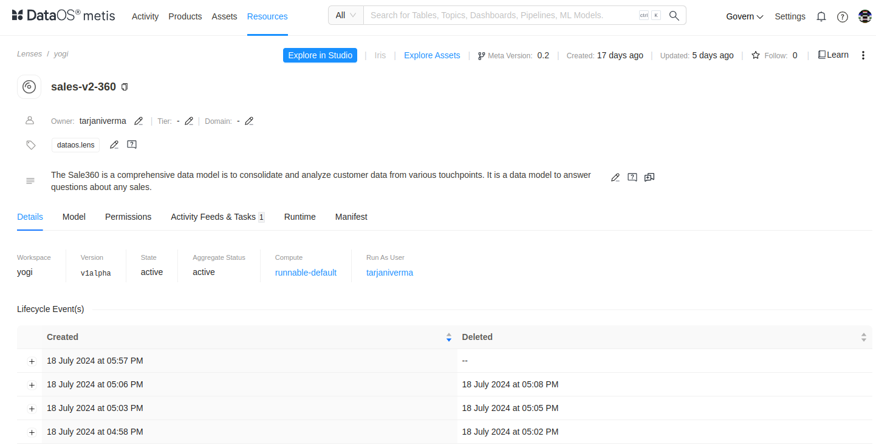Click the Meta Version branch icon
Image resolution: width=876 pixels, height=445 pixels.
482,56
